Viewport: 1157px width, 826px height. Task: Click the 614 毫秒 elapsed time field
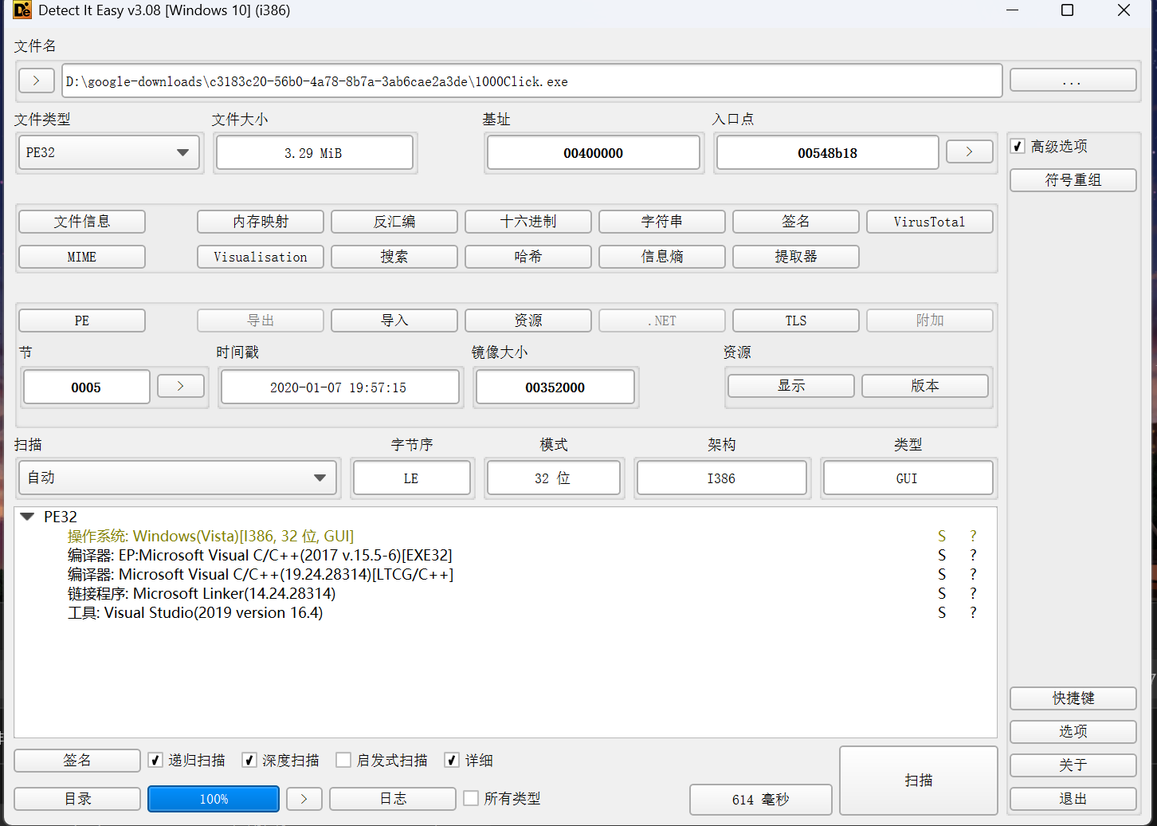[761, 799]
